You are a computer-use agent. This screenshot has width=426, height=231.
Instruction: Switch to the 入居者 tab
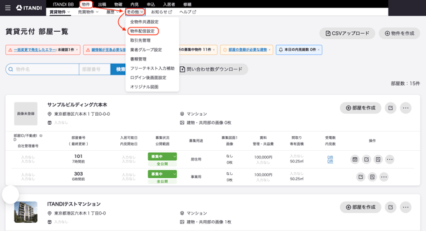(x=169, y=4)
